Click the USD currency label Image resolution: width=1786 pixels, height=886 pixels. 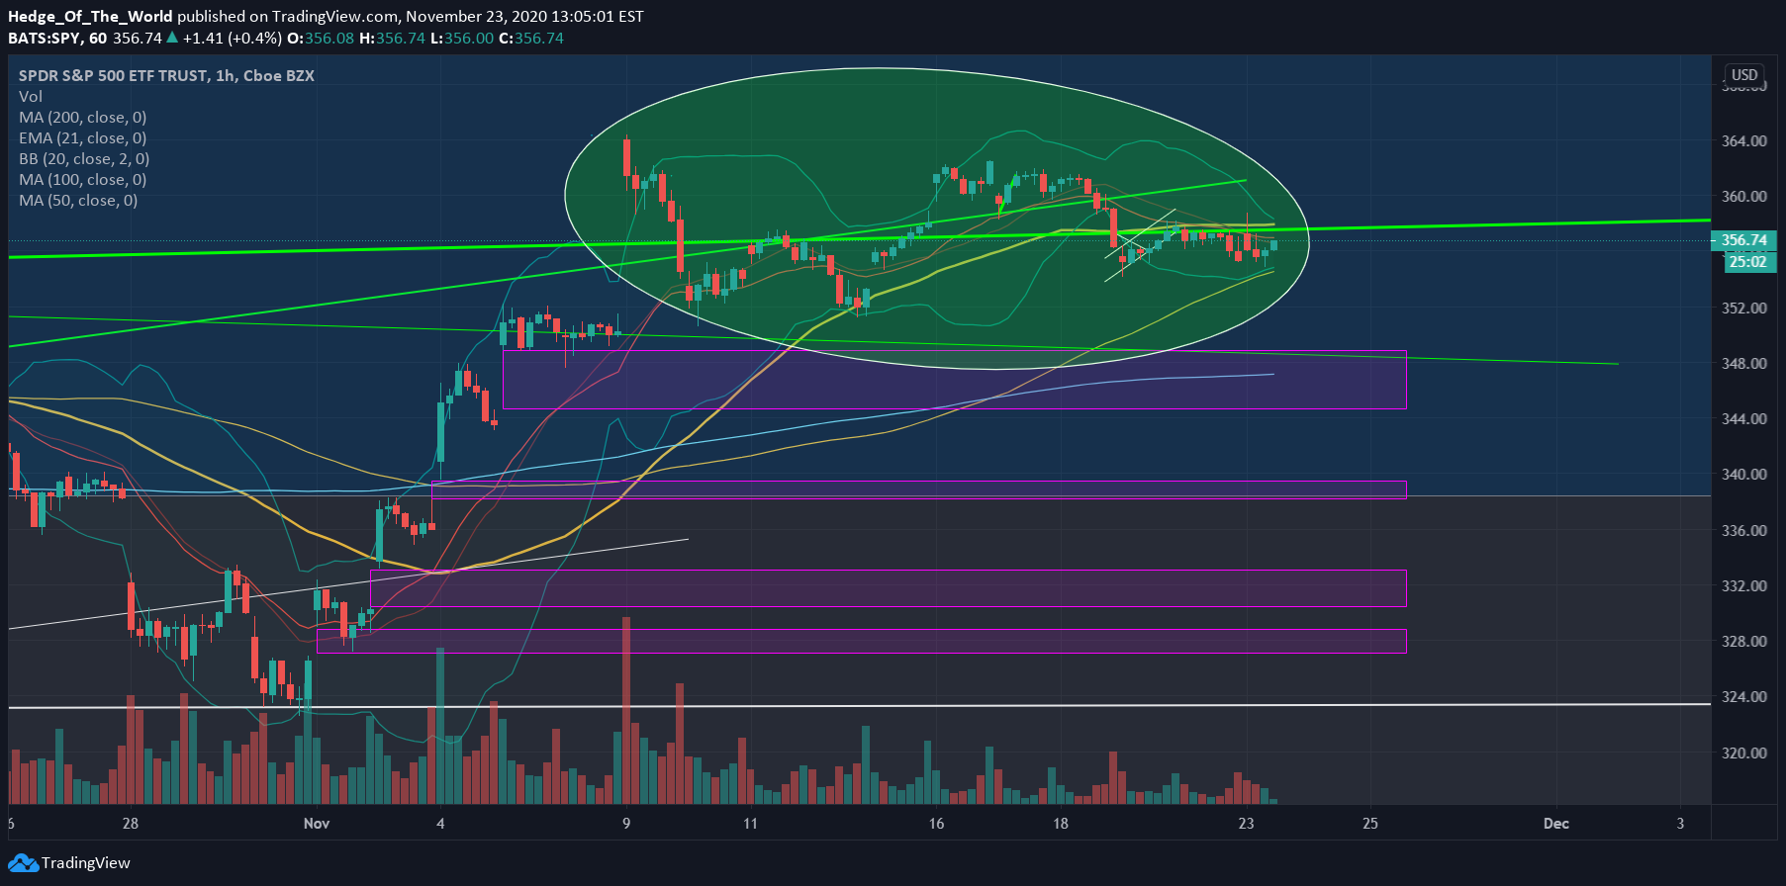click(x=1744, y=75)
